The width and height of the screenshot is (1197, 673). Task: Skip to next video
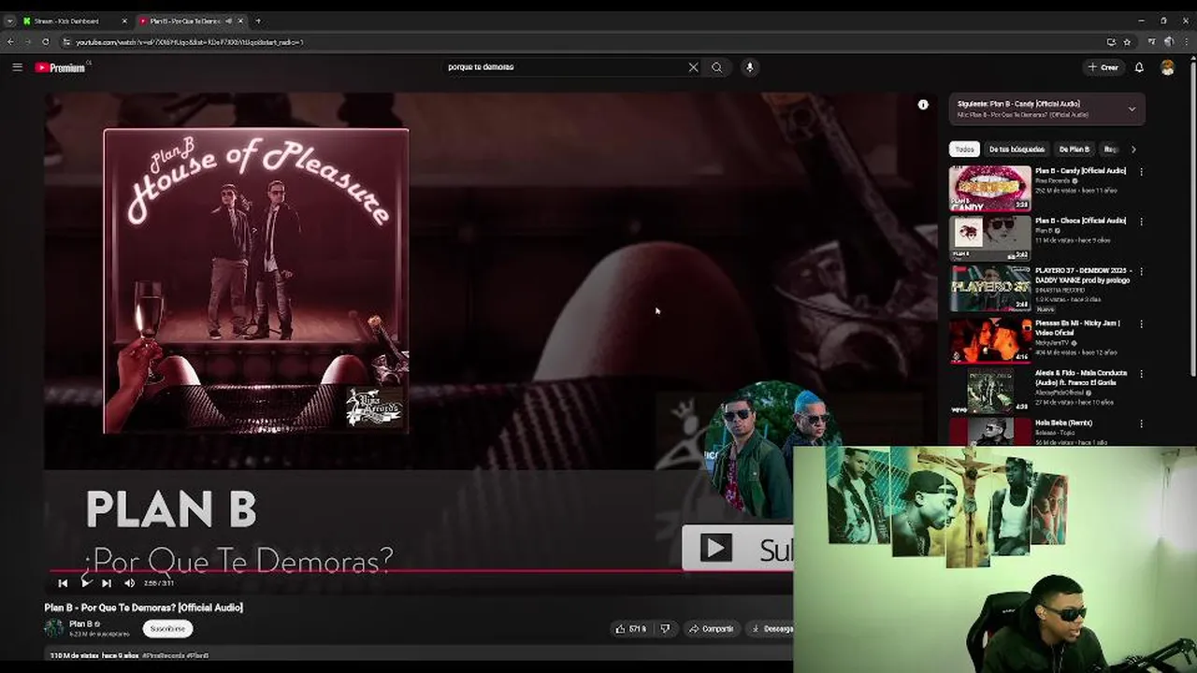point(107,583)
